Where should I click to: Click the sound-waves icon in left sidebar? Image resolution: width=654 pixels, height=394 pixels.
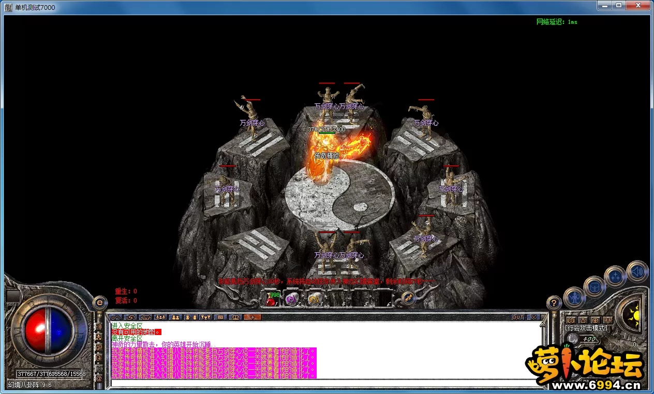pos(98,327)
